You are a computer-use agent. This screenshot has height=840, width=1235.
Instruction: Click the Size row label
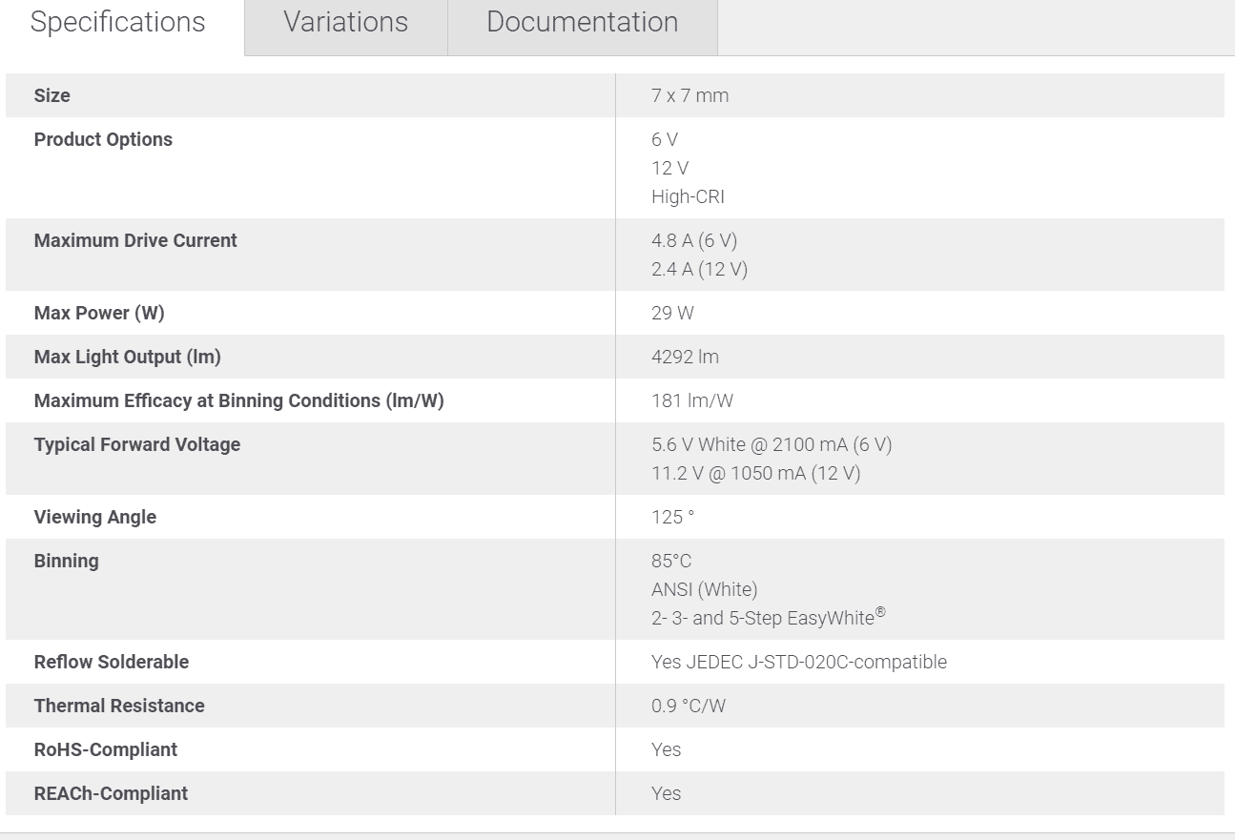click(x=52, y=95)
